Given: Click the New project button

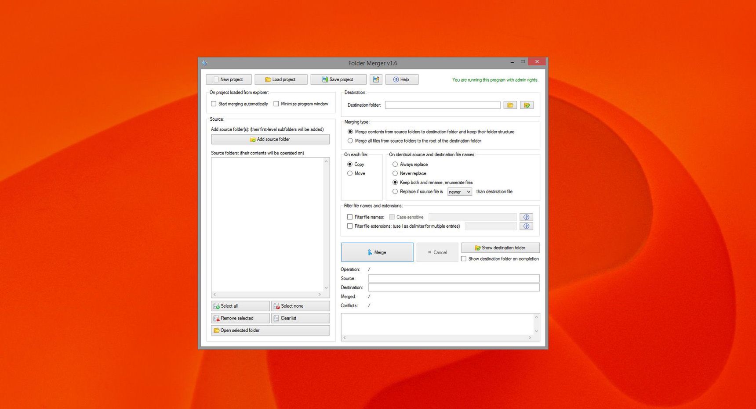Looking at the screenshot, I should pyautogui.click(x=229, y=79).
